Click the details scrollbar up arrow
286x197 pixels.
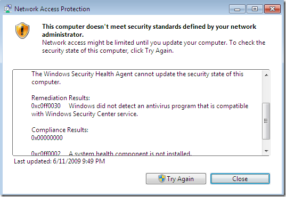(x=266, y=75)
